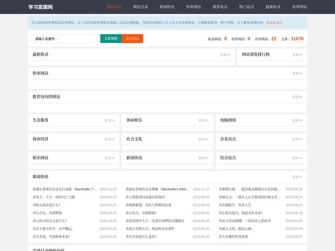335x251 pixels.
Task: View more in 电脑网络 category
Action: pos(297,120)
